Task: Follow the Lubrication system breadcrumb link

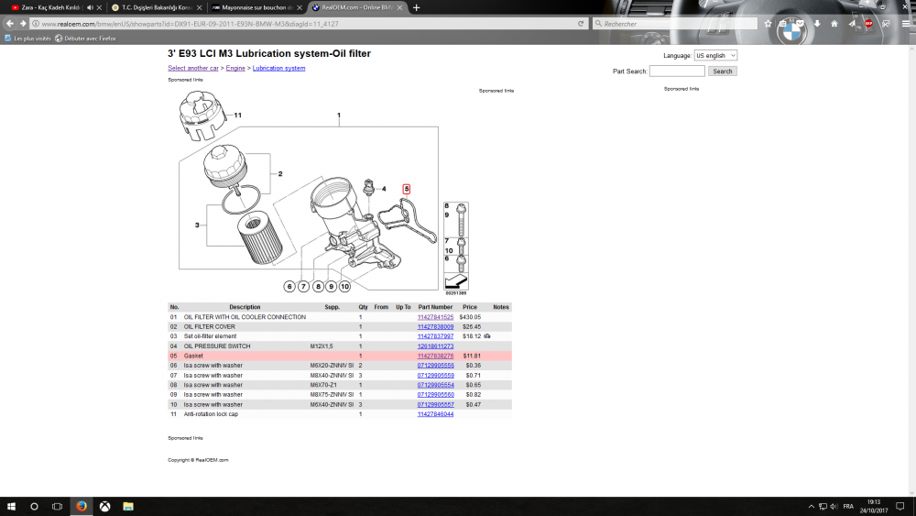Action: click(278, 69)
